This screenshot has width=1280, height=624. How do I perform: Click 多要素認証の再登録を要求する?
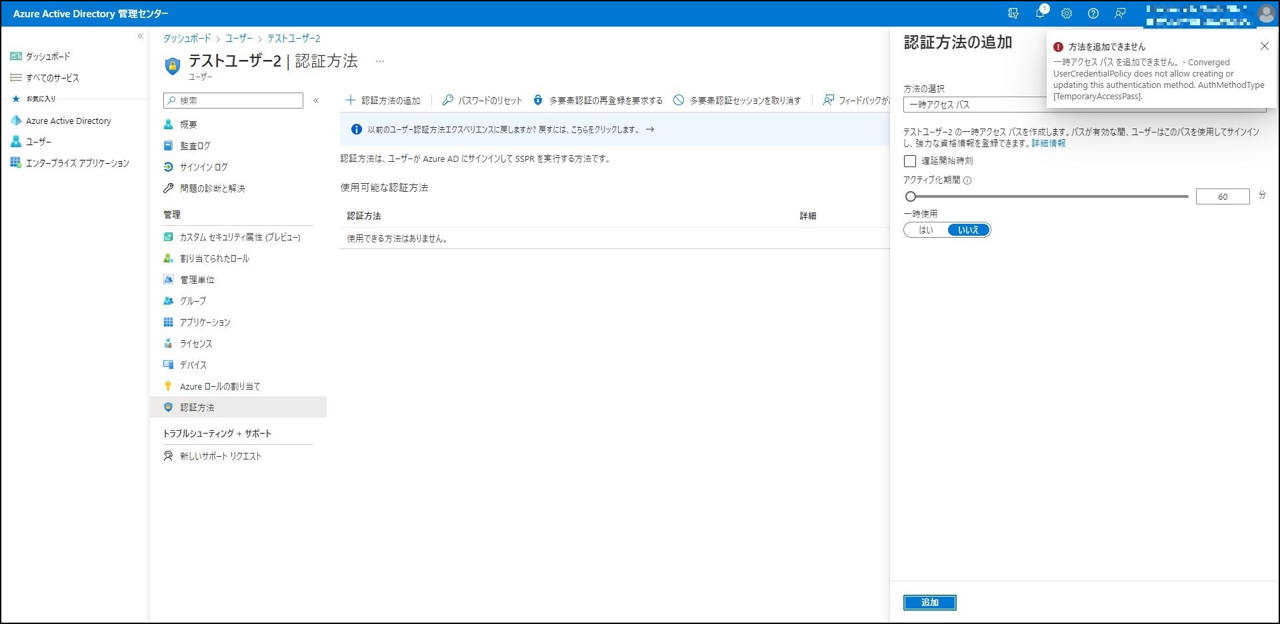(x=598, y=101)
